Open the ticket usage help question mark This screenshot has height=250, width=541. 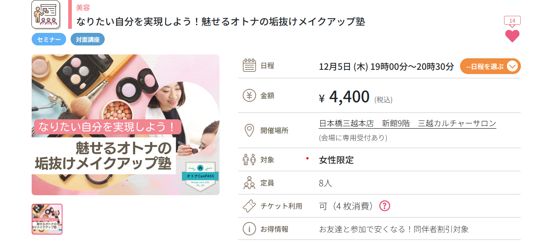click(384, 206)
